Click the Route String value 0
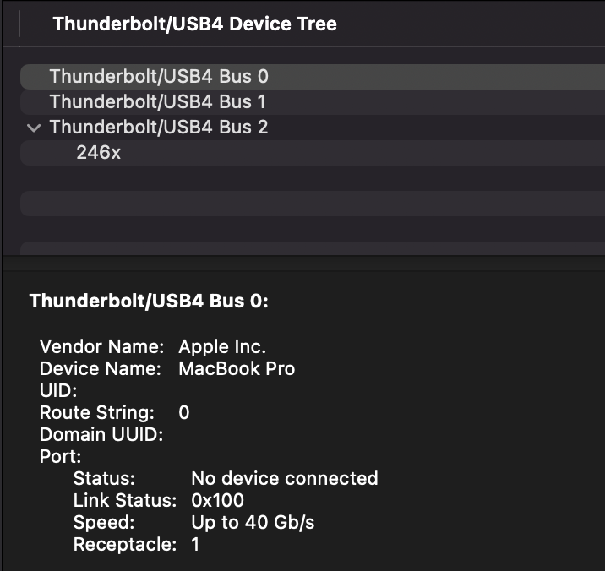The width and height of the screenshot is (605, 571). pyautogui.click(x=184, y=412)
